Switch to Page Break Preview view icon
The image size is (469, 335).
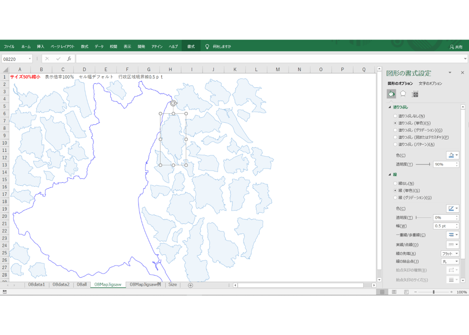pyautogui.click(x=406, y=292)
